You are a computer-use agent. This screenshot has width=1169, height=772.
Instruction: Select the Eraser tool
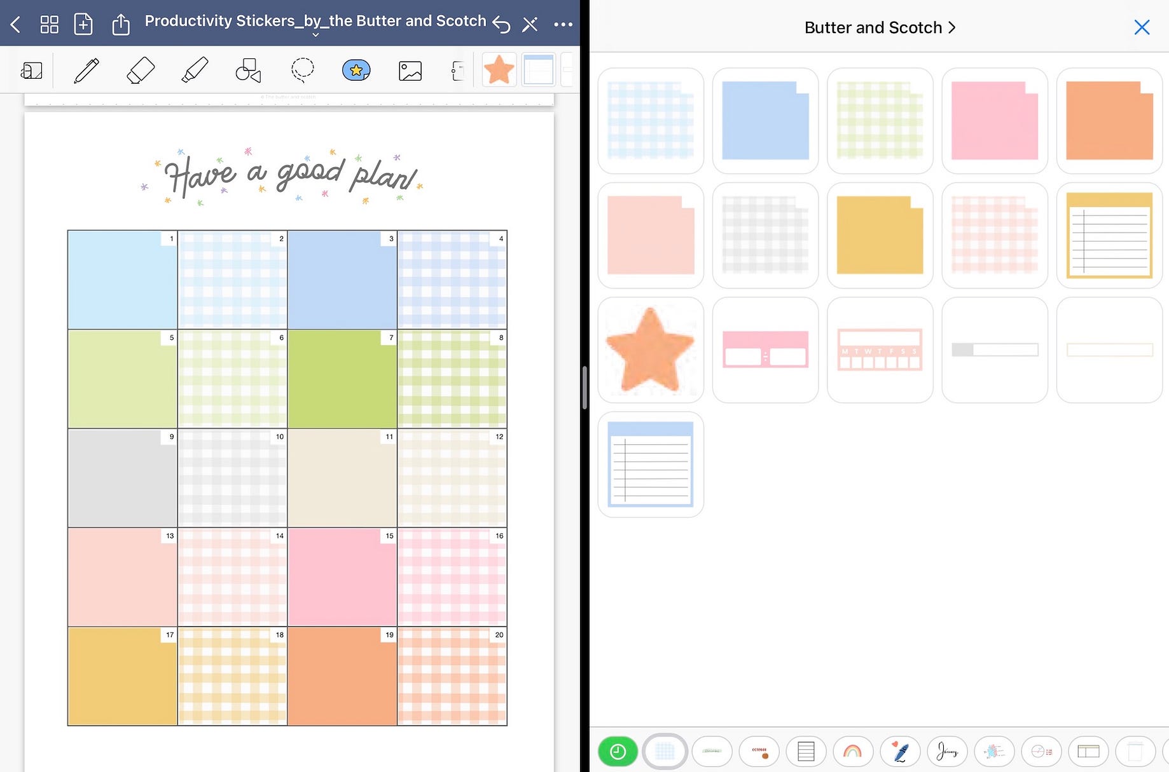(140, 70)
